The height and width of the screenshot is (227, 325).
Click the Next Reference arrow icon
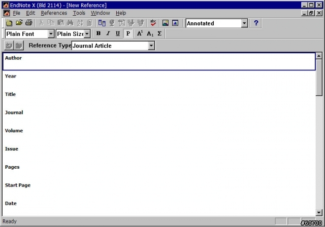pos(19,45)
